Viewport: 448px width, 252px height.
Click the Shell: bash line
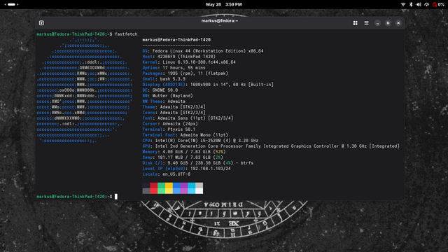[x=164, y=79]
